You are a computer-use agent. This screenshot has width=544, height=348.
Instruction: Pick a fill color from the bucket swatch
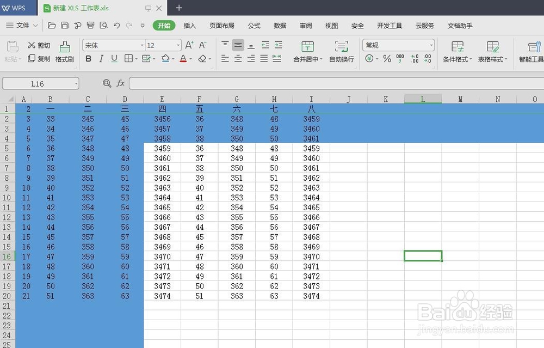tap(166, 58)
